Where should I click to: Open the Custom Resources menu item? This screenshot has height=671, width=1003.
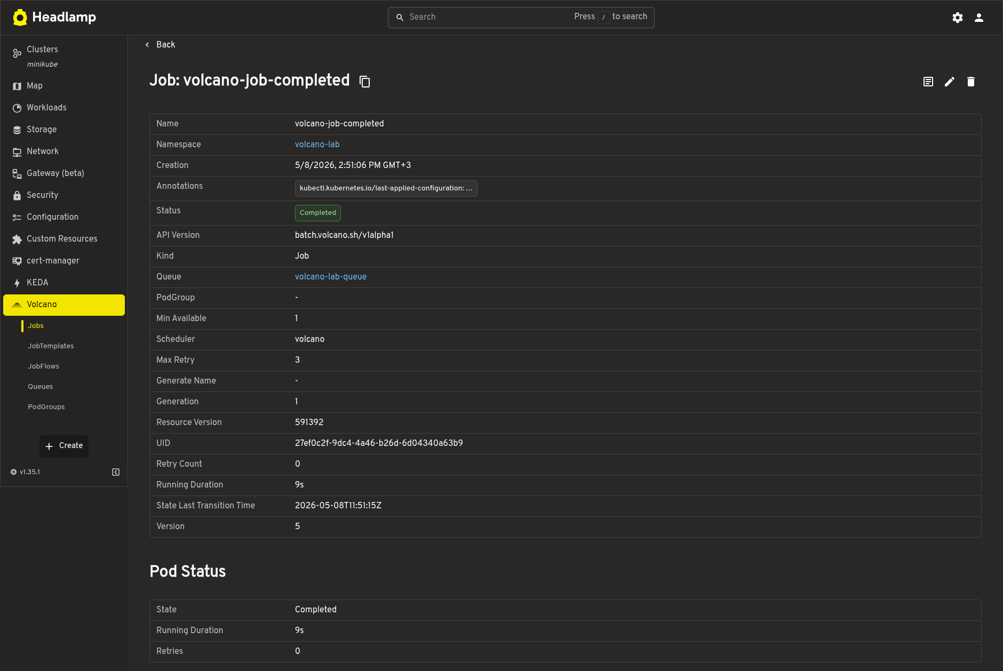[x=64, y=239]
